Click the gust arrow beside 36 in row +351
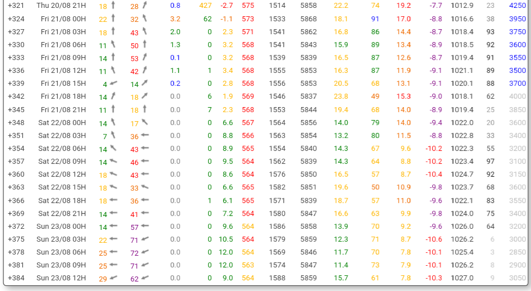 point(145,136)
